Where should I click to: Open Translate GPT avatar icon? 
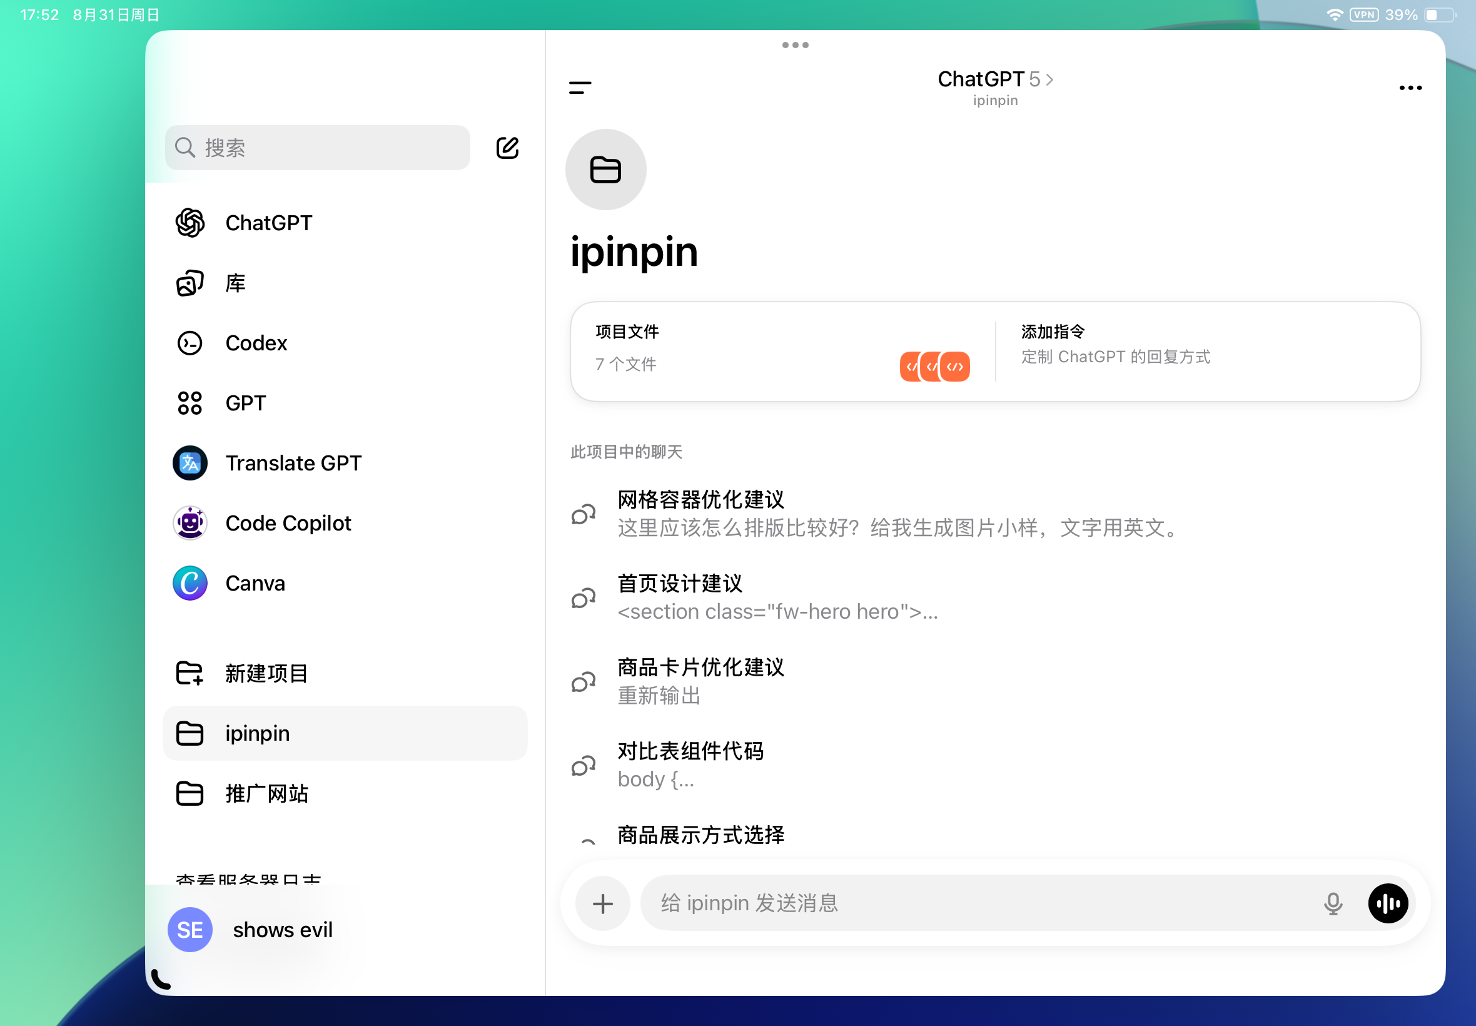point(190,463)
